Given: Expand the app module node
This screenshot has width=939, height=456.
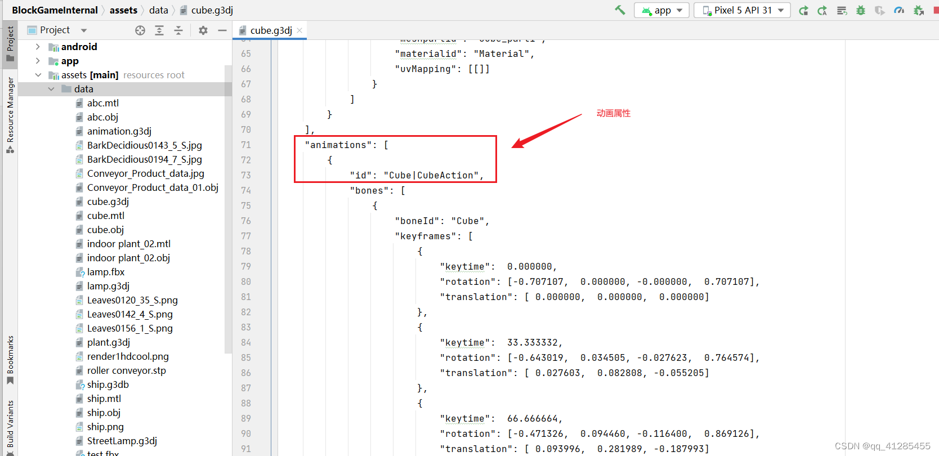Looking at the screenshot, I should pyautogui.click(x=38, y=61).
